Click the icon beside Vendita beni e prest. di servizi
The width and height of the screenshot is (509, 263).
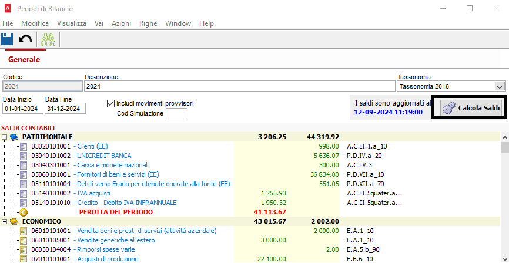(x=24, y=231)
